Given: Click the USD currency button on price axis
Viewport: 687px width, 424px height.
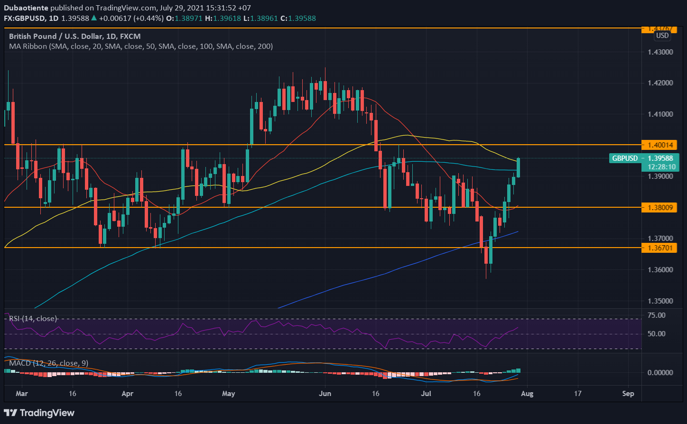Looking at the screenshot, I should (x=662, y=36).
